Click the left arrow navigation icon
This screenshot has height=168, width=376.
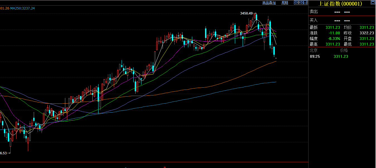tap(296, 3)
